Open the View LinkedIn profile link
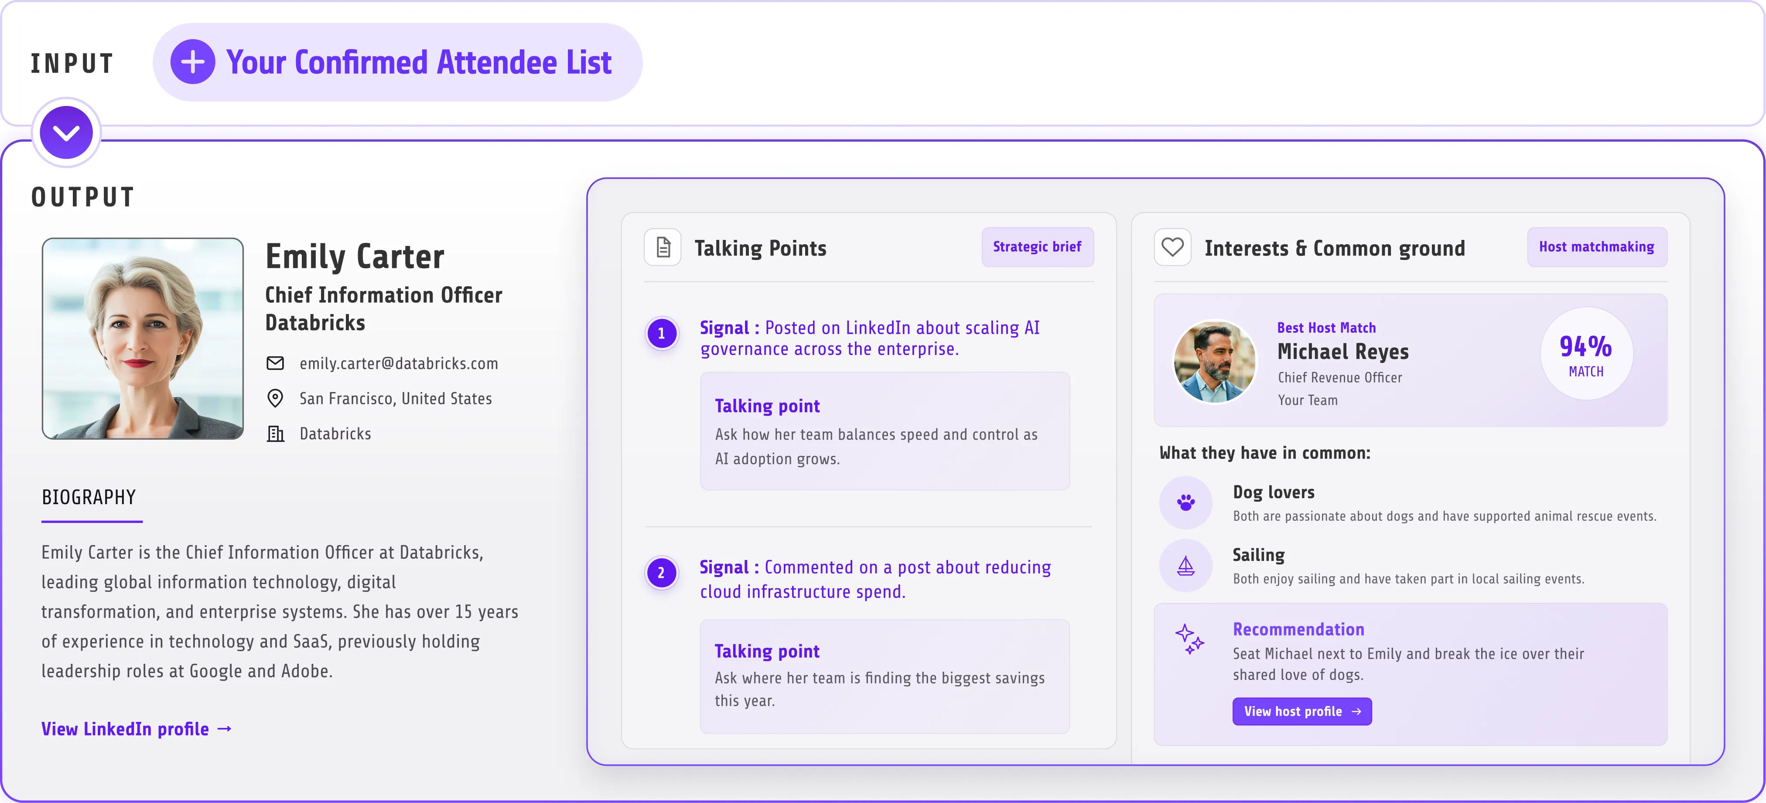This screenshot has height=803, width=1766. 137,729
